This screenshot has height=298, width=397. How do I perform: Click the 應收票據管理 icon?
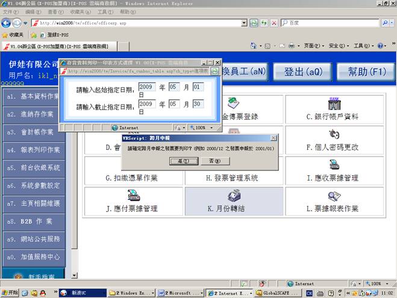(333, 164)
